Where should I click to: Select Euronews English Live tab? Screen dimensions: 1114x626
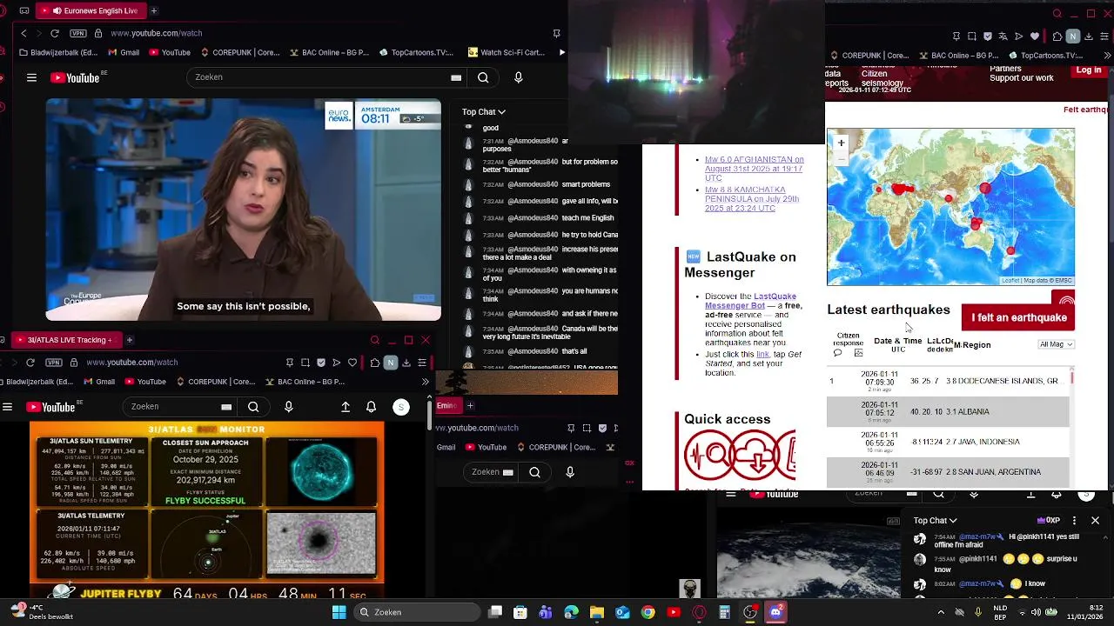point(91,10)
